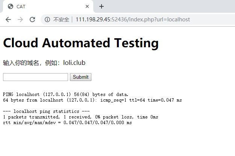Click the globe favicon on the tab
The image size is (235, 156).
click(x=10, y=6)
